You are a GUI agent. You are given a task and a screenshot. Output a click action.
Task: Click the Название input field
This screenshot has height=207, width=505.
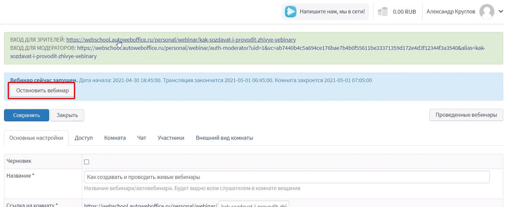286,177
